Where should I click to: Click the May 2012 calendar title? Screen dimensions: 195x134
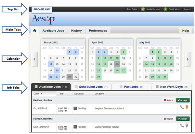(x=145, y=43)
